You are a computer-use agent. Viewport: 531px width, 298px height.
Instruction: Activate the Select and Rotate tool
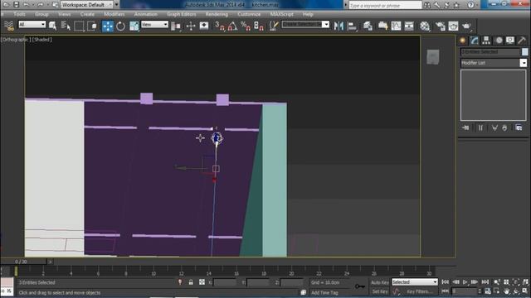point(120,26)
